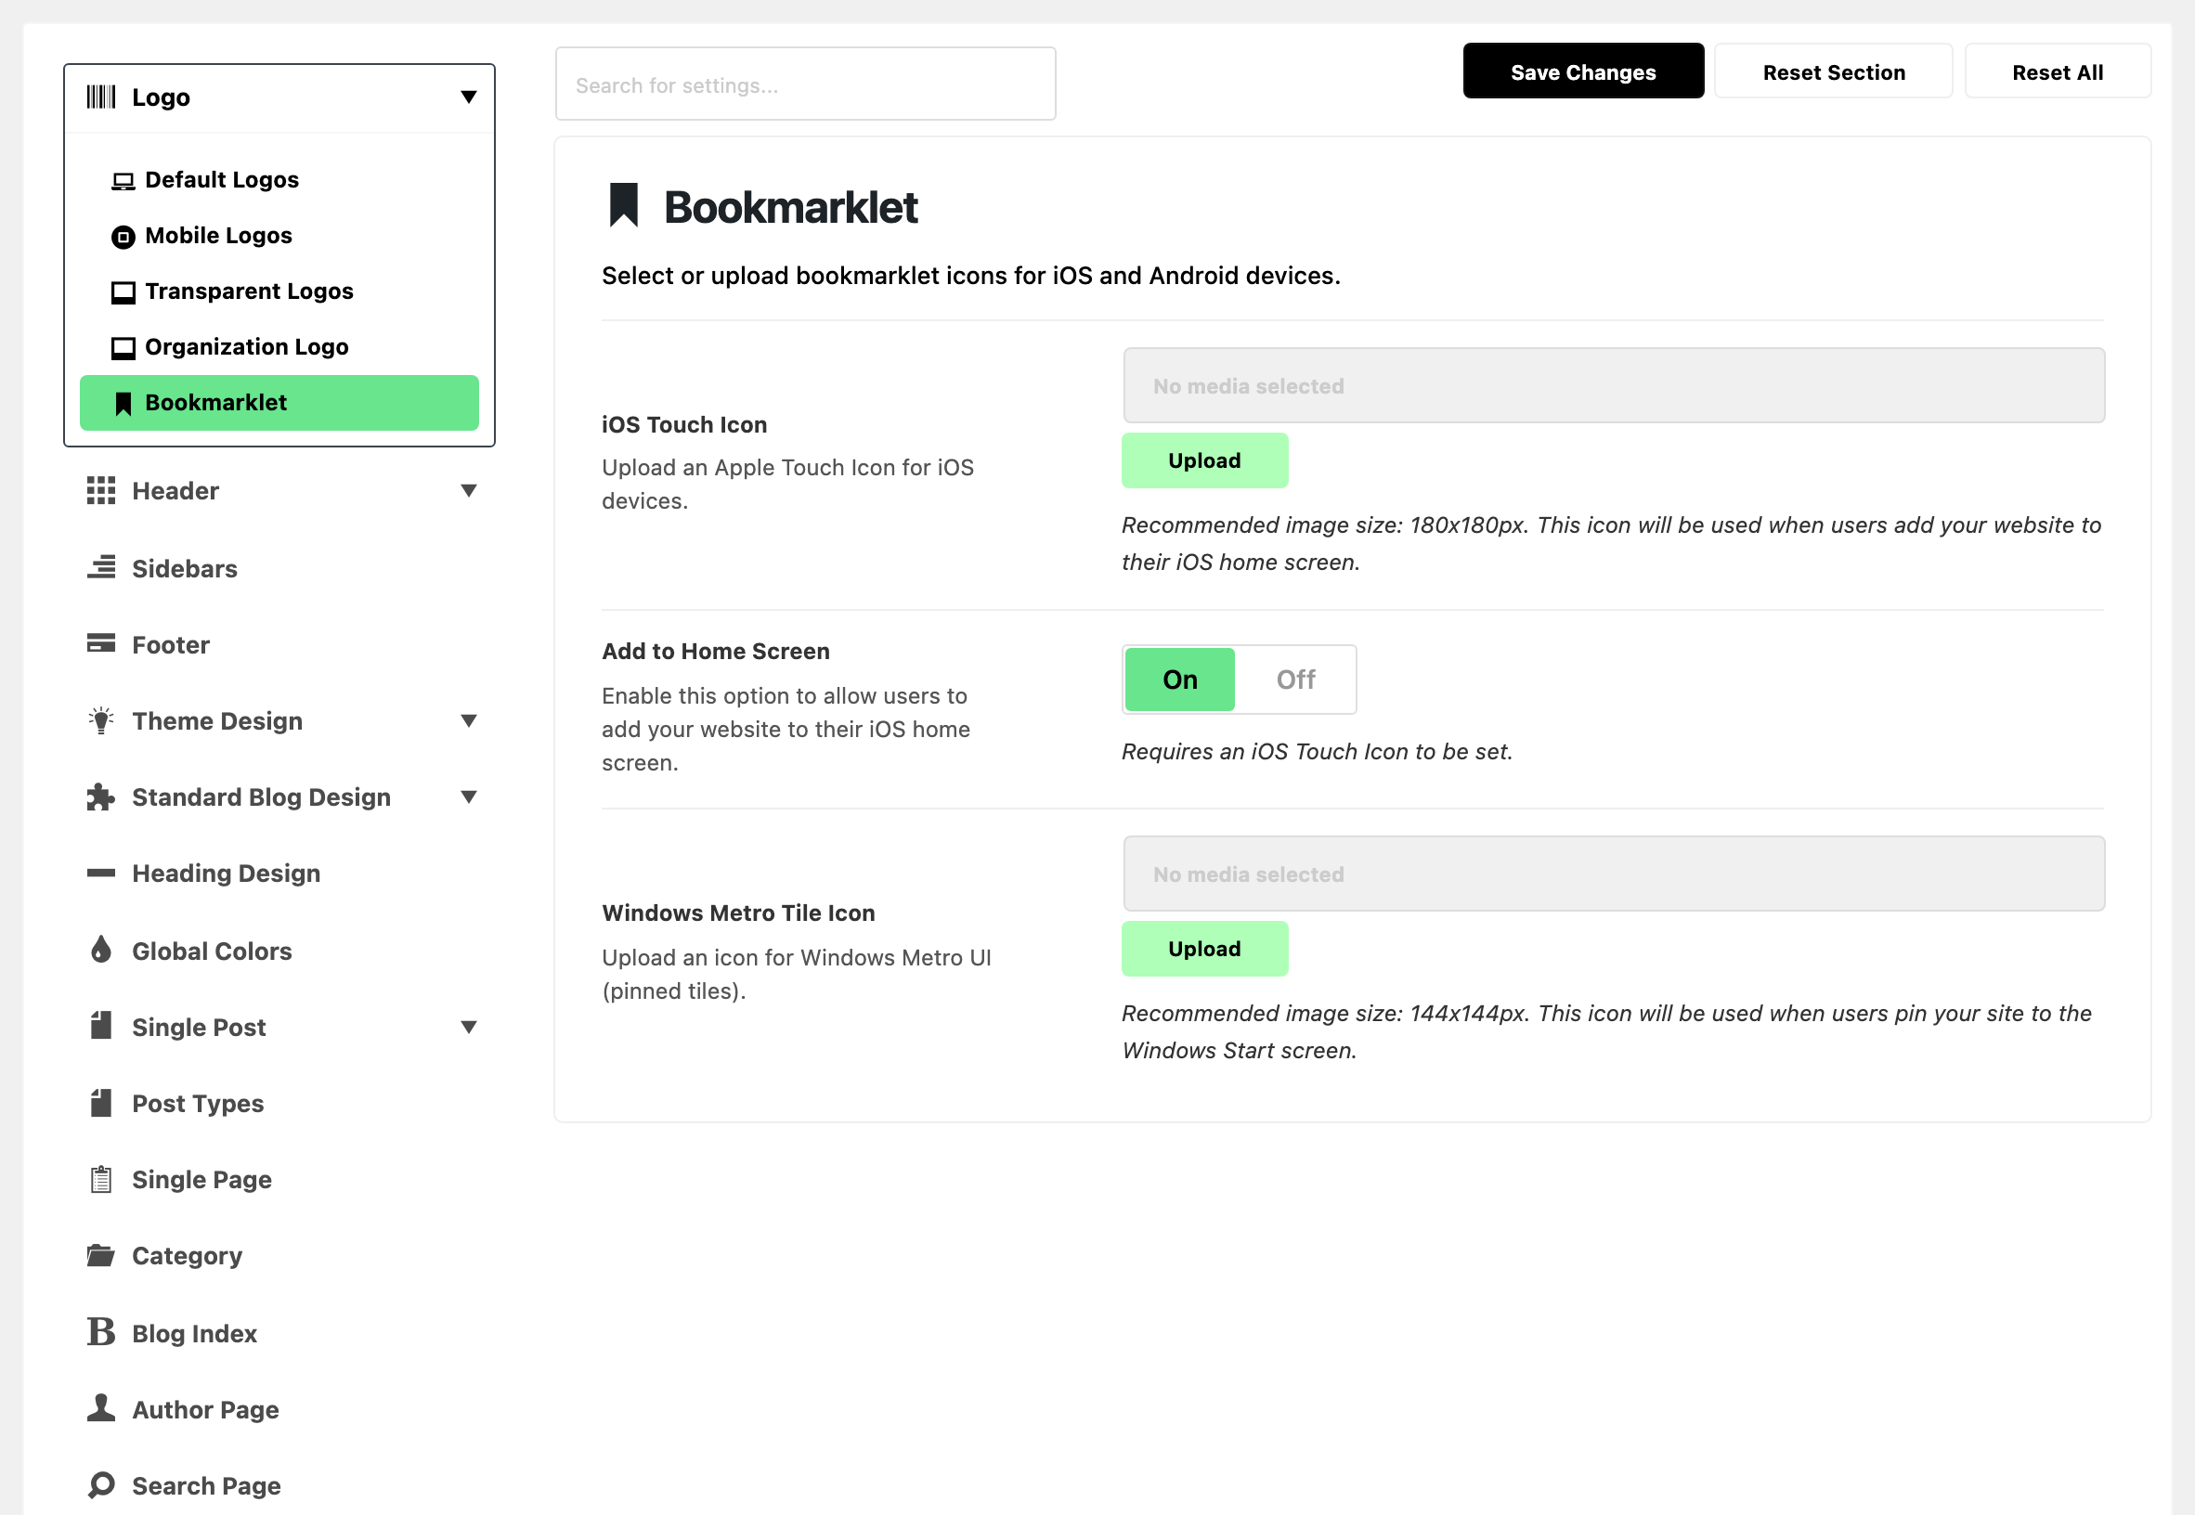Click the Sidebars alignment icon
Image resolution: width=2195 pixels, height=1515 pixels.
pyautogui.click(x=100, y=567)
